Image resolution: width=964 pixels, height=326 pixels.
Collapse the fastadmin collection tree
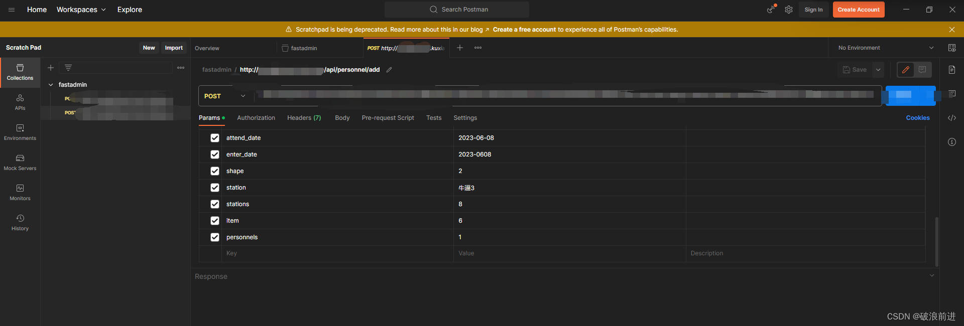point(51,85)
